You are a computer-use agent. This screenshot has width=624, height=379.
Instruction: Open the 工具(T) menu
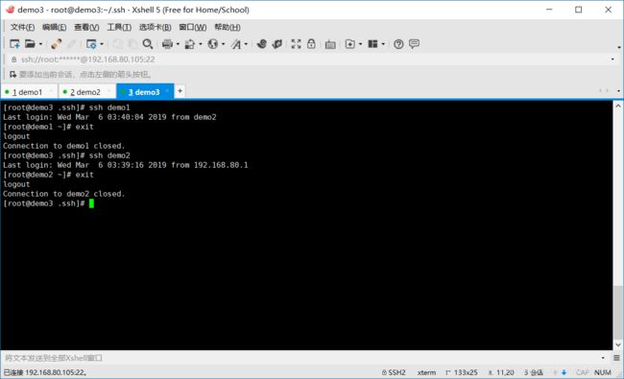[119, 27]
